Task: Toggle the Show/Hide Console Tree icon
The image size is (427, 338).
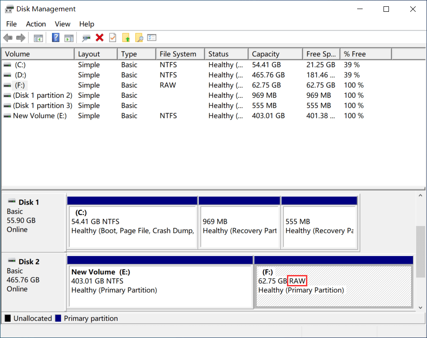Action: [39, 38]
